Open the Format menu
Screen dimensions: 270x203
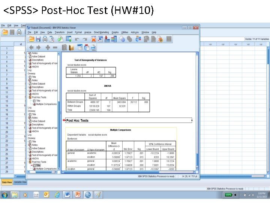[78, 32]
